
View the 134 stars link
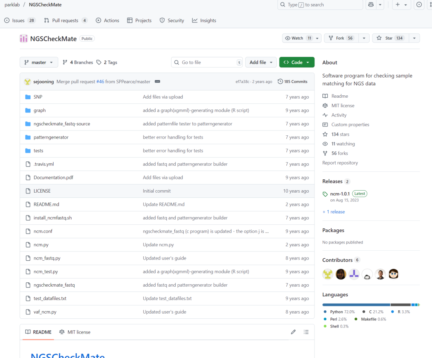(x=336, y=134)
